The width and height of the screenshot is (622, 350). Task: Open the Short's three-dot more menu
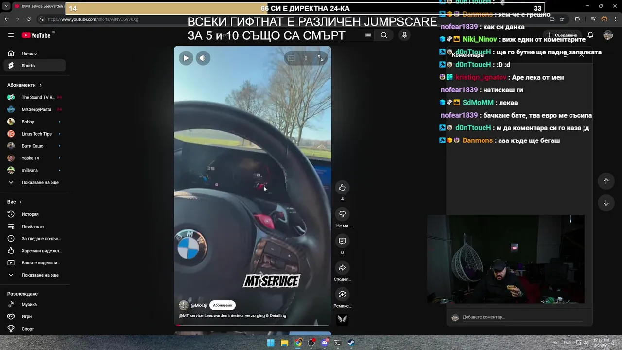pos(306,58)
